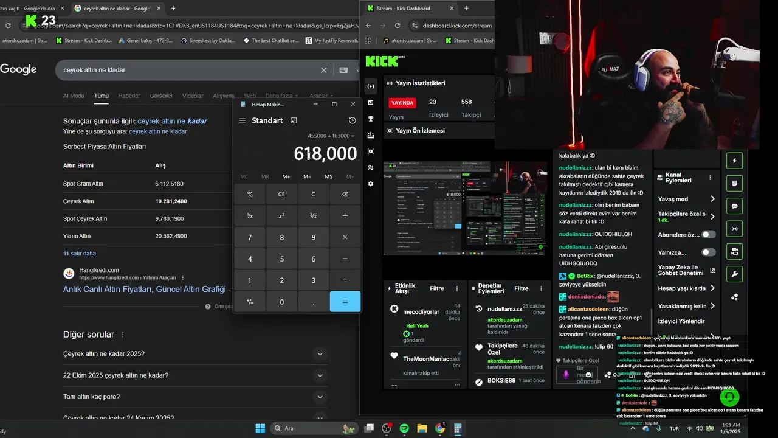Click the chat bubble button on right rail
The width and height of the screenshot is (778, 438).
point(734,206)
